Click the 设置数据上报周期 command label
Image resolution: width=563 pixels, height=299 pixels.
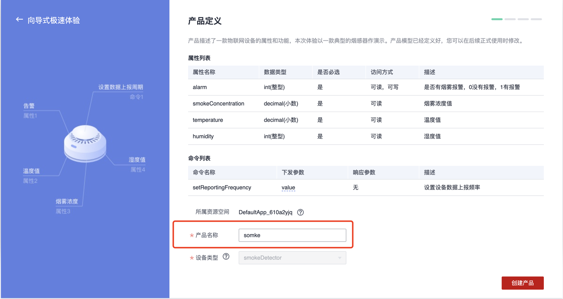pos(120,87)
